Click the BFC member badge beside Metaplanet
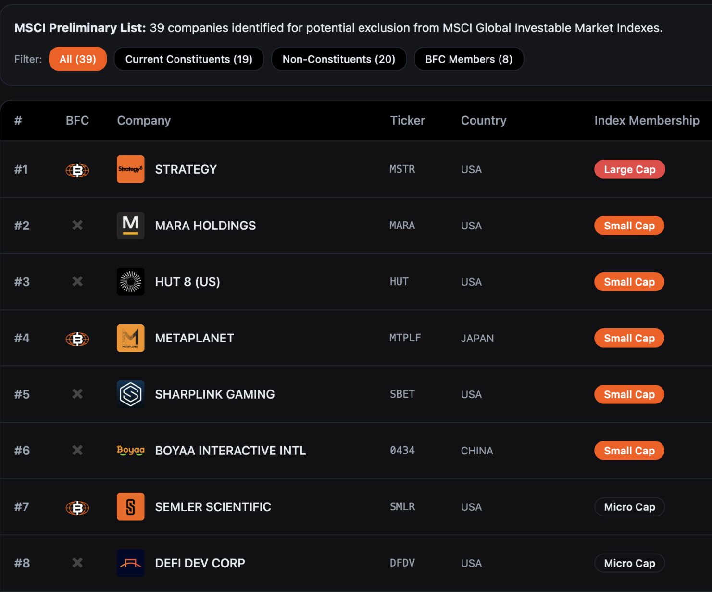 pyautogui.click(x=76, y=338)
